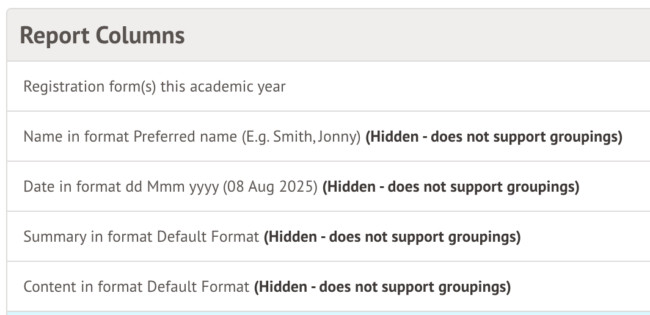Click the Report Columns header title

(102, 35)
